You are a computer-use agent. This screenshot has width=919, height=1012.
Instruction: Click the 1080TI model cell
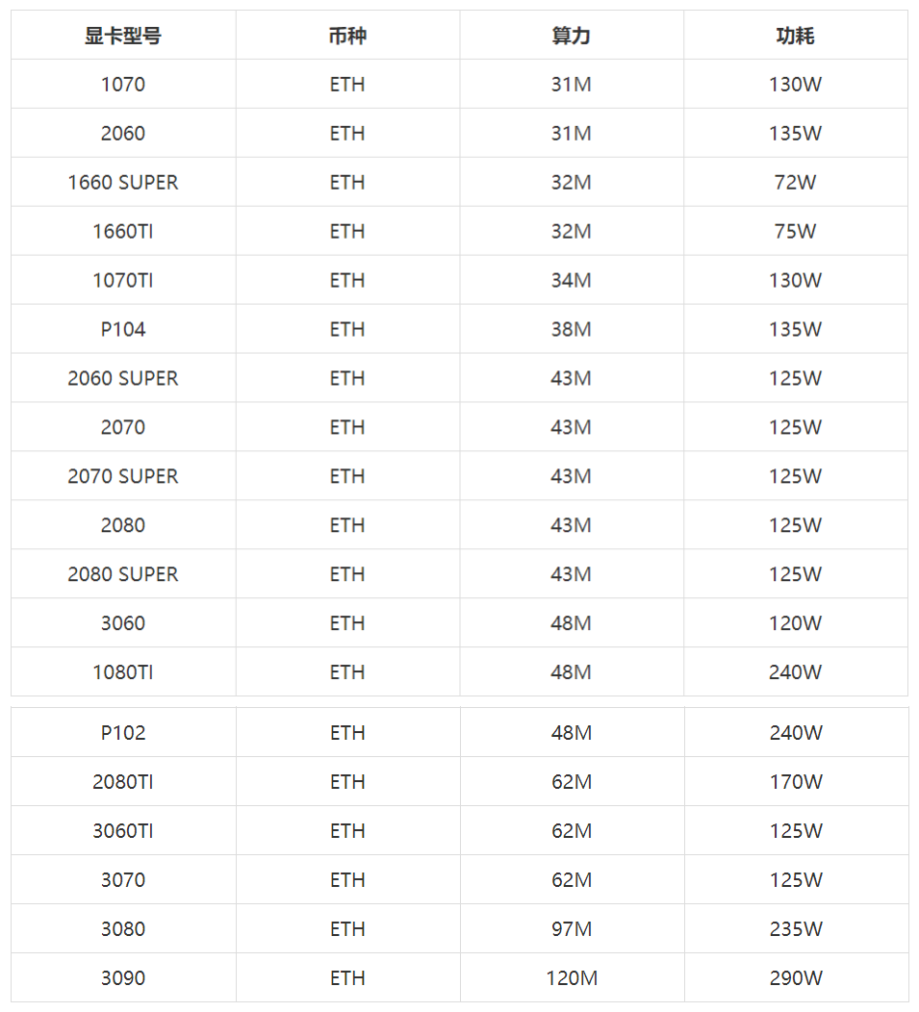pyautogui.click(x=123, y=672)
